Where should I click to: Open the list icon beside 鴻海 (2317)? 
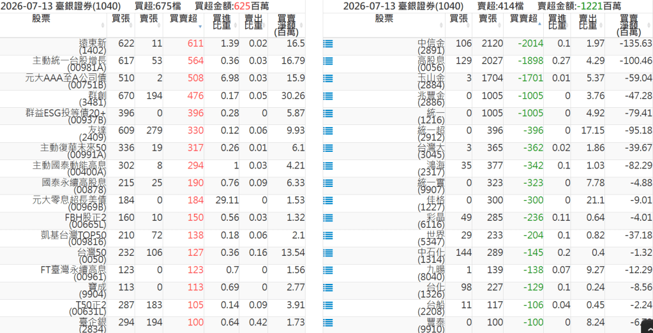pyautogui.click(x=327, y=166)
